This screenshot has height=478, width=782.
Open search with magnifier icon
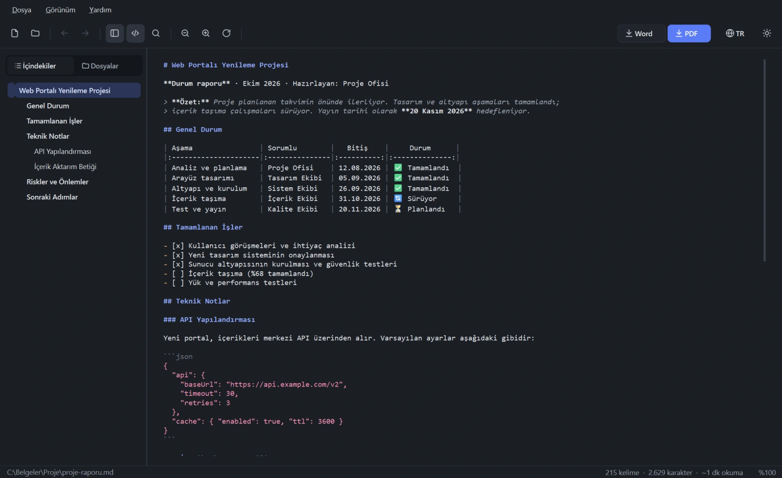[156, 33]
